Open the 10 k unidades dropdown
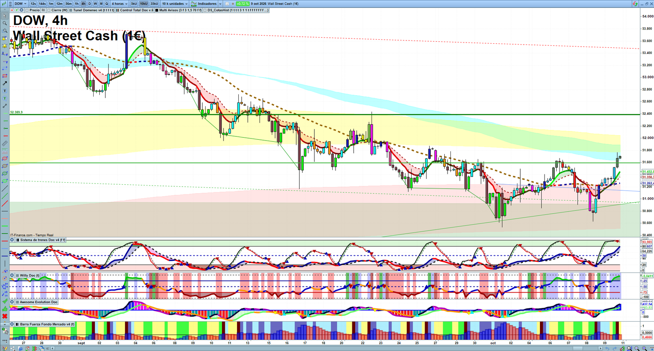This screenshot has width=654, height=351. 175,4
